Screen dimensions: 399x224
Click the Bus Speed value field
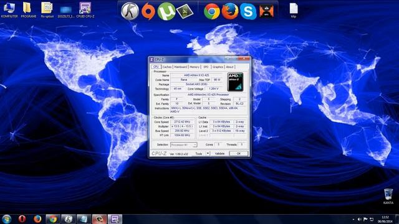pyautogui.click(x=183, y=131)
